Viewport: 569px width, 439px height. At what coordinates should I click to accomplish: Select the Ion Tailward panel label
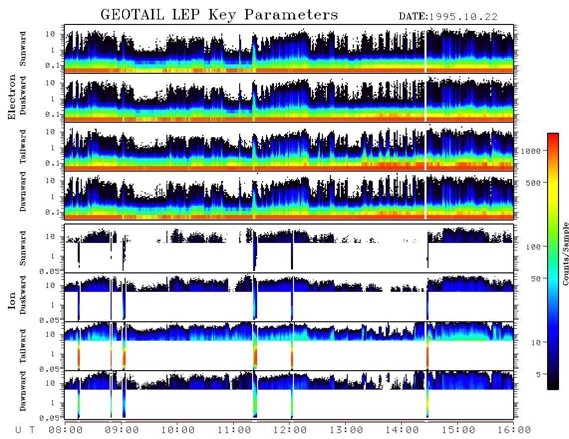[23, 346]
